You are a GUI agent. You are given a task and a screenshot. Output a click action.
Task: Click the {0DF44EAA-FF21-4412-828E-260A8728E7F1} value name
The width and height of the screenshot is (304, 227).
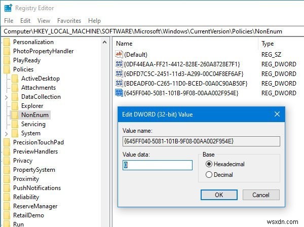[182, 64]
